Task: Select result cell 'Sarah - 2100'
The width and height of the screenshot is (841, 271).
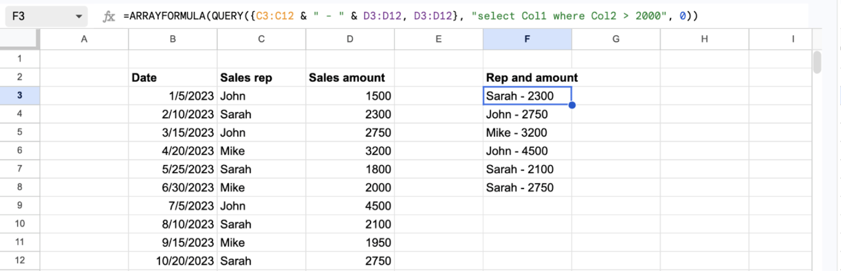Action: click(x=528, y=169)
